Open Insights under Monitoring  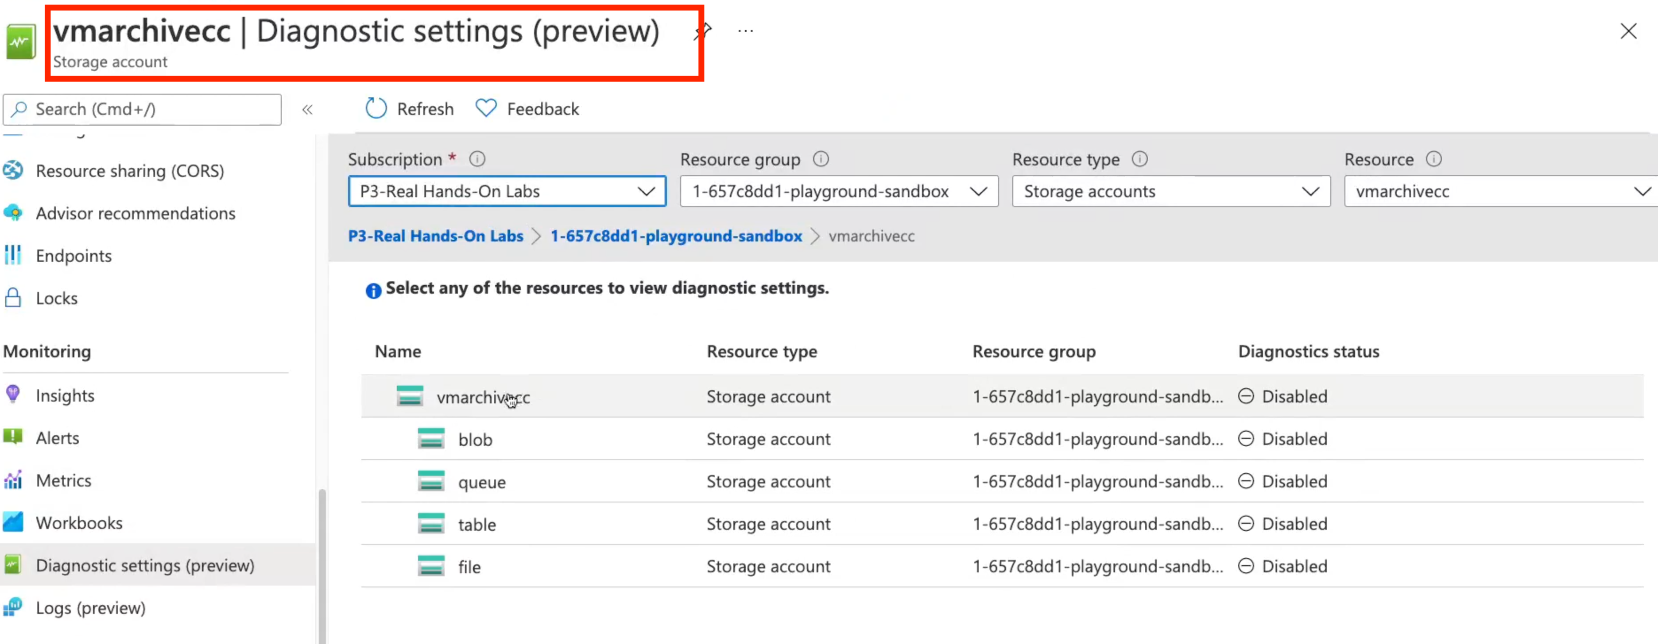point(65,395)
